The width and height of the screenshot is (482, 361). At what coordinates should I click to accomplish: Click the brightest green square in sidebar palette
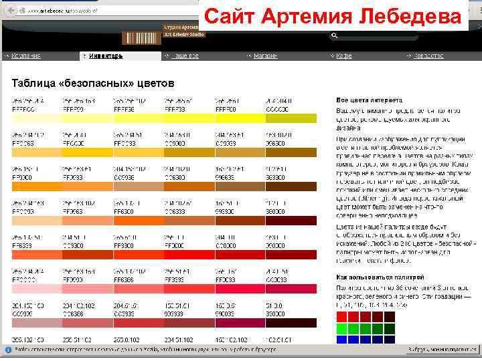[341, 329]
